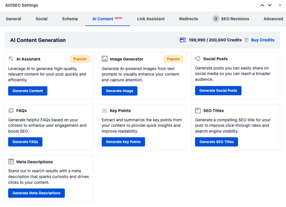Collapse the settings panel with the up chevron
This screenshot has width=286, height=207.
[262, 5]
